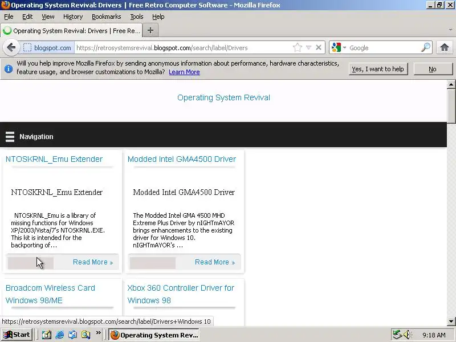Read More on the NTOSKRNL_Emu Extender post

[x=93, y=262]
